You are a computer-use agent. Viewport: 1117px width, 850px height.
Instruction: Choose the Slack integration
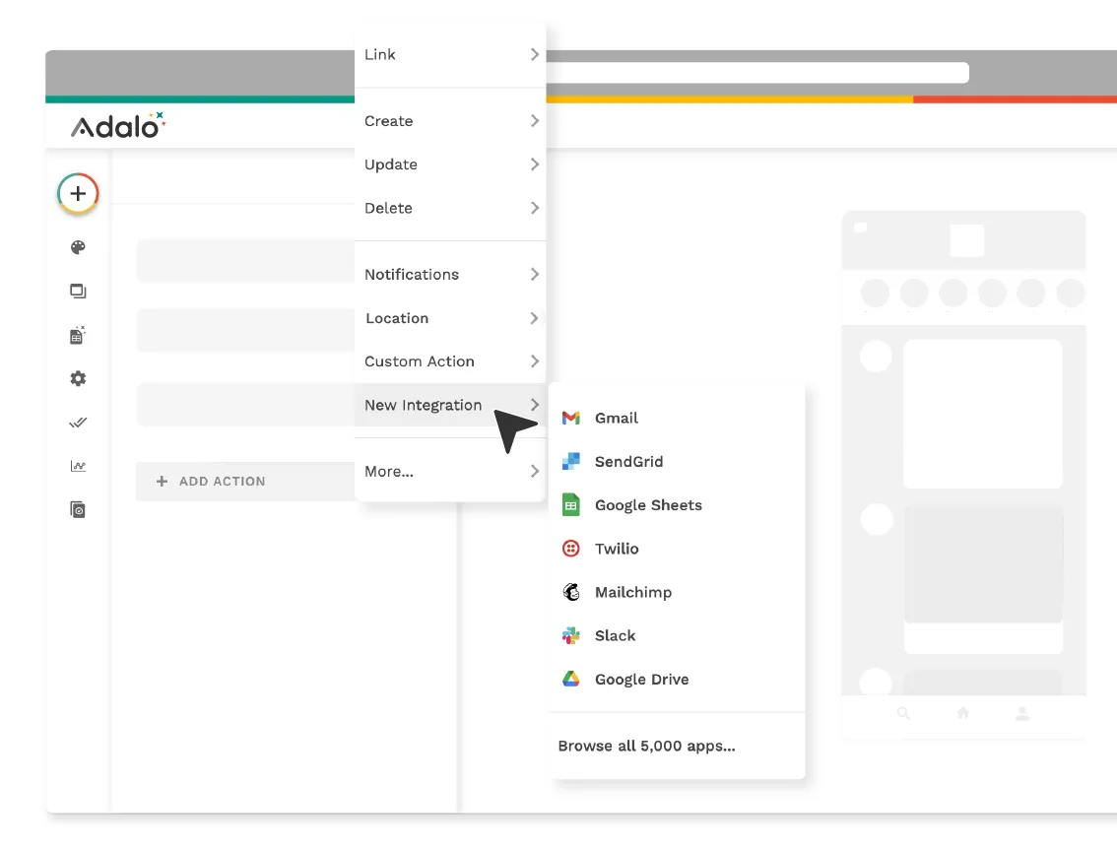[615, 636]
